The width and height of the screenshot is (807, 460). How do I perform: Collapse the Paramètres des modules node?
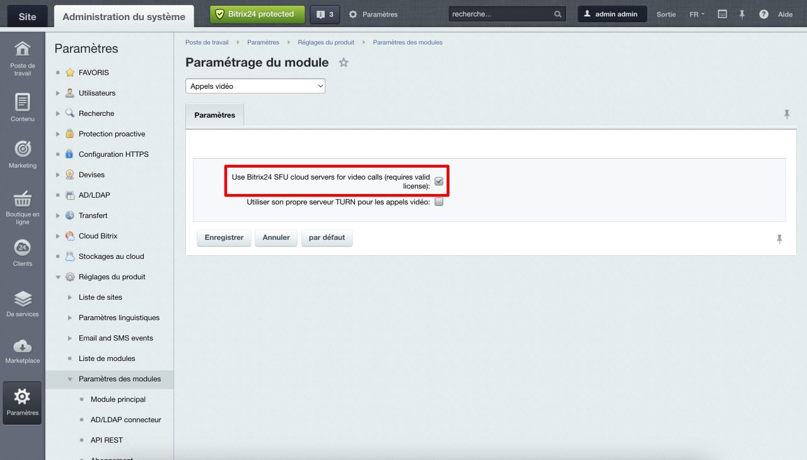(70, 379)
